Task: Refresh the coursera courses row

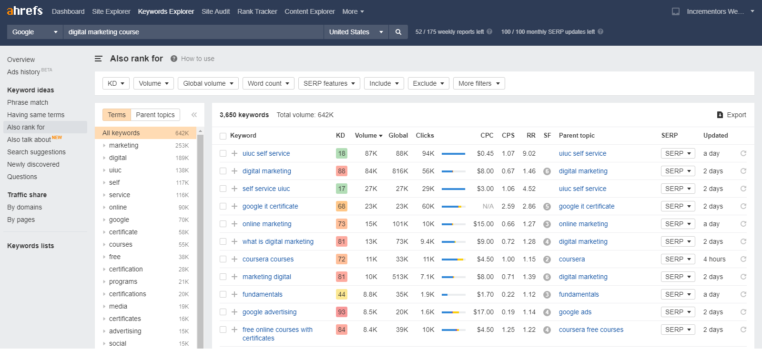Action: coord(743,259)
